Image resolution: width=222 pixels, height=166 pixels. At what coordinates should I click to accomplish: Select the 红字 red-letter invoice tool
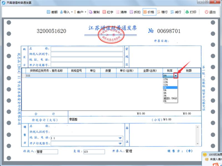(x=108, y=12)
